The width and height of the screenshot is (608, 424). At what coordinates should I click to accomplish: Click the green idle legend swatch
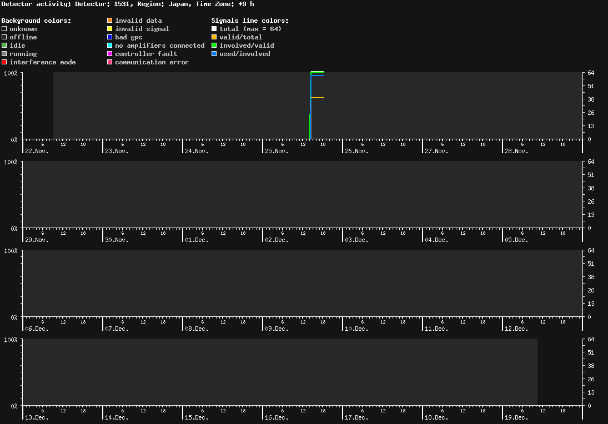[4, 46]
